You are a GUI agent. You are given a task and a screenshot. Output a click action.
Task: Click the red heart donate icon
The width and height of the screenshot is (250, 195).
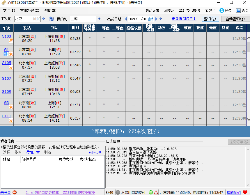(x=245, y=192)
